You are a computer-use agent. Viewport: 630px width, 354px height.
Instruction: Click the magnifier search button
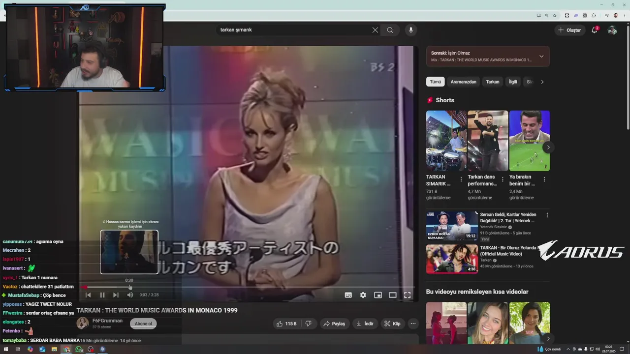pyautogui.click(x=390, y=30)
